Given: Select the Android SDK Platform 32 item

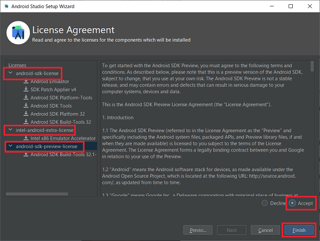Looking at the screenshot, I should [58, 114].
